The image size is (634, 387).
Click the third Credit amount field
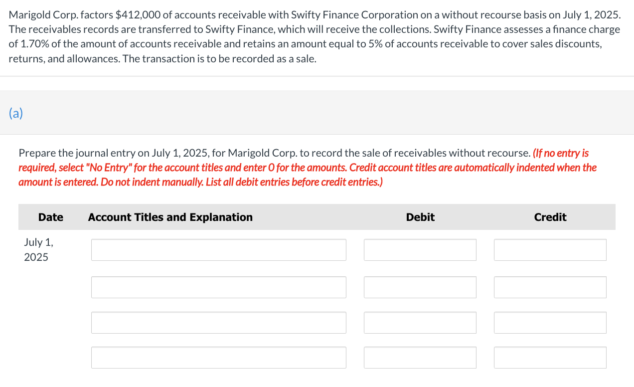tap(550, 323)
